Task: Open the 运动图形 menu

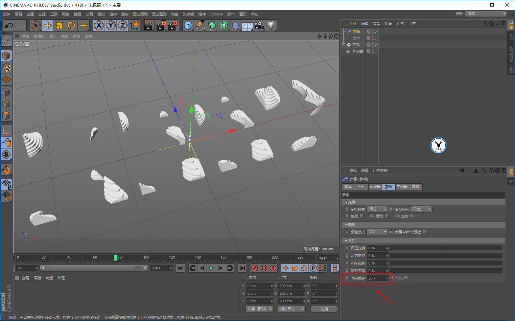Action: [x=159, y=14]
